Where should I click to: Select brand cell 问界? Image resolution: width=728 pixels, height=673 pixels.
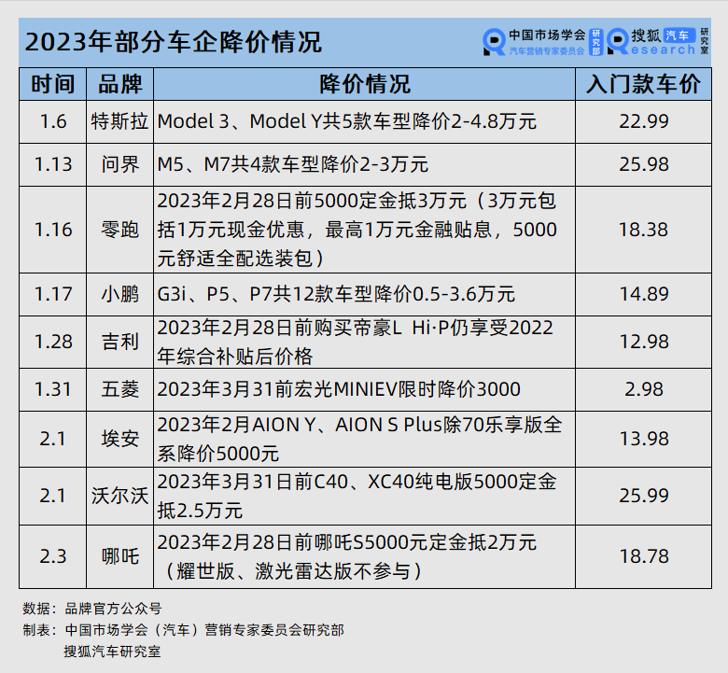[120, 164]
